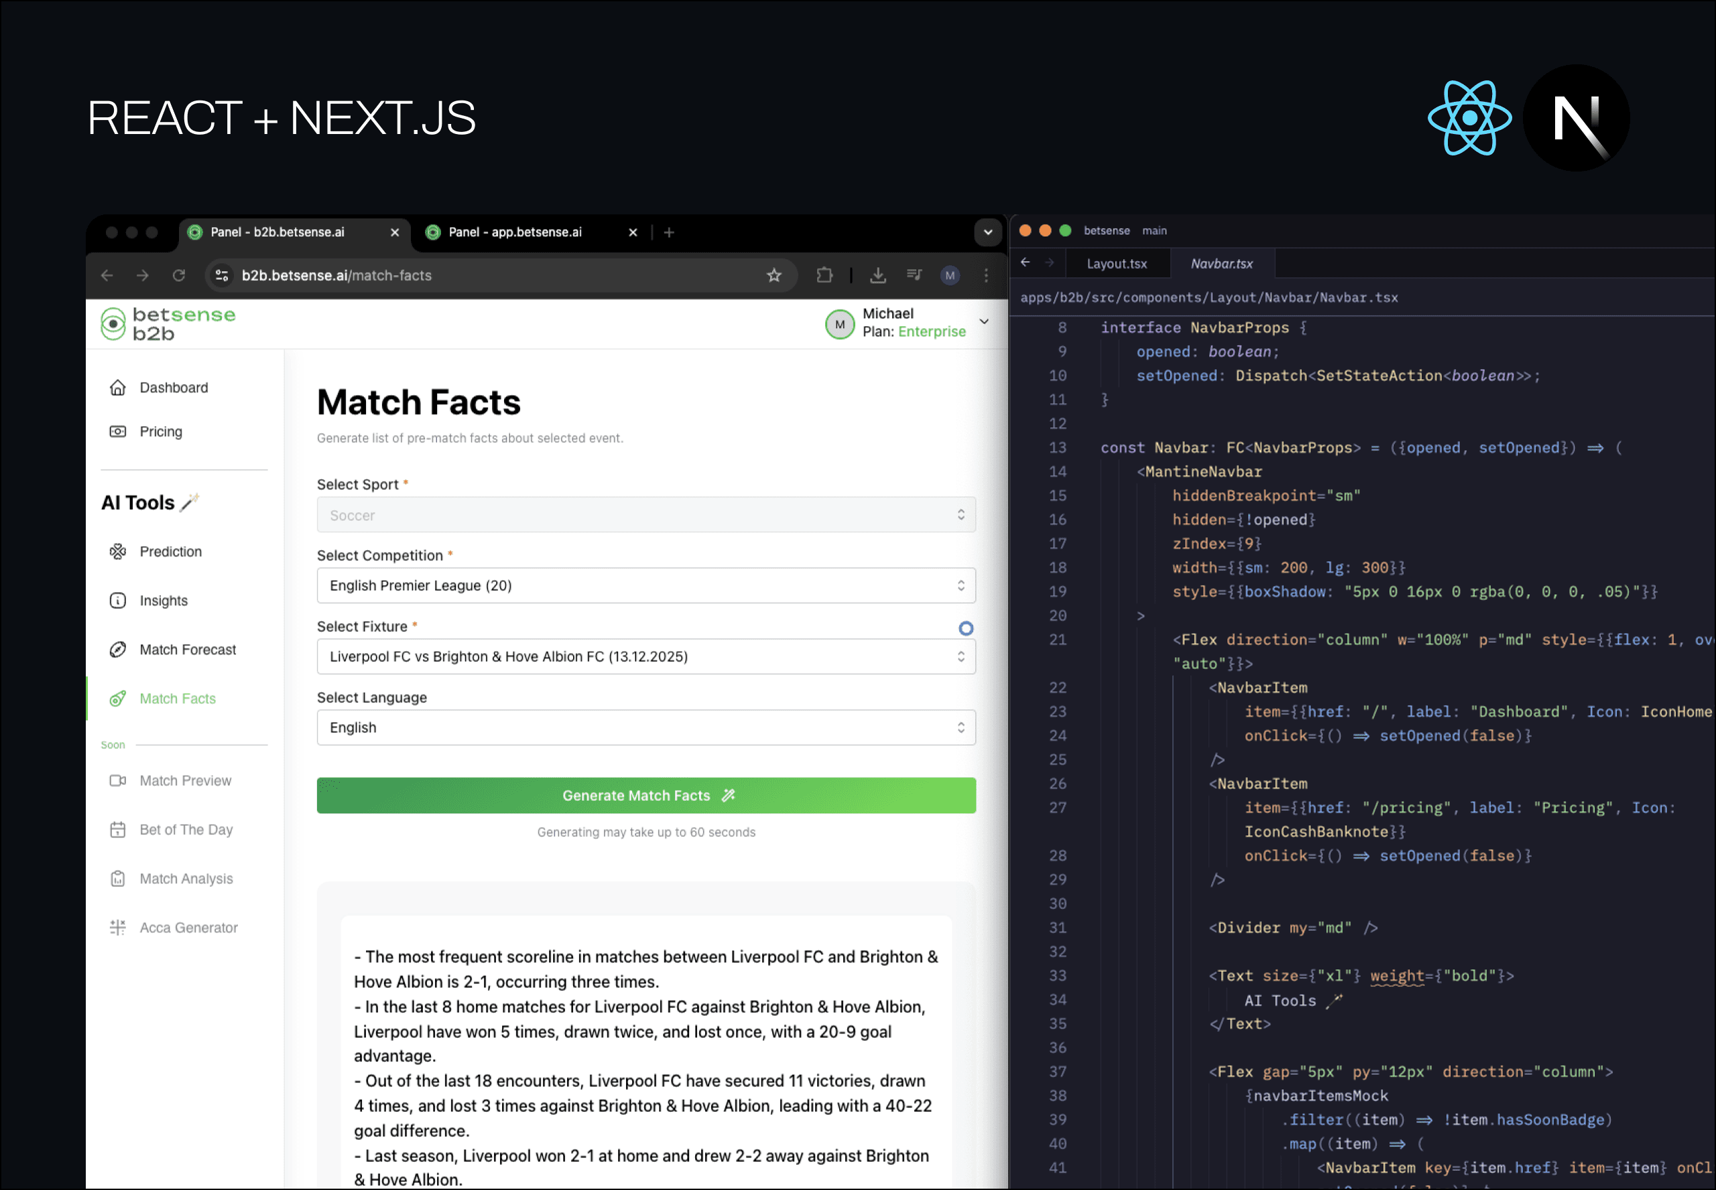Reload the b2b.betsense.ai page

[x=179, y=275]
